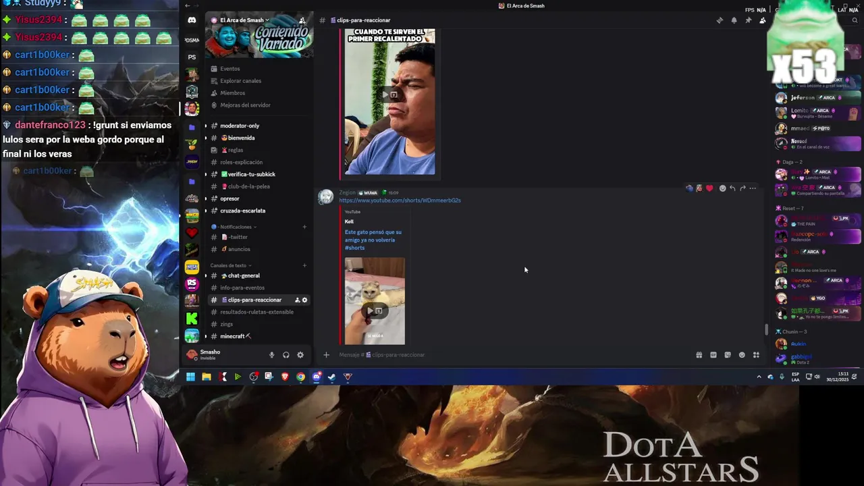Open Zegion user avatar
This screenshot has height=486, width=864.
pos(326,196)
